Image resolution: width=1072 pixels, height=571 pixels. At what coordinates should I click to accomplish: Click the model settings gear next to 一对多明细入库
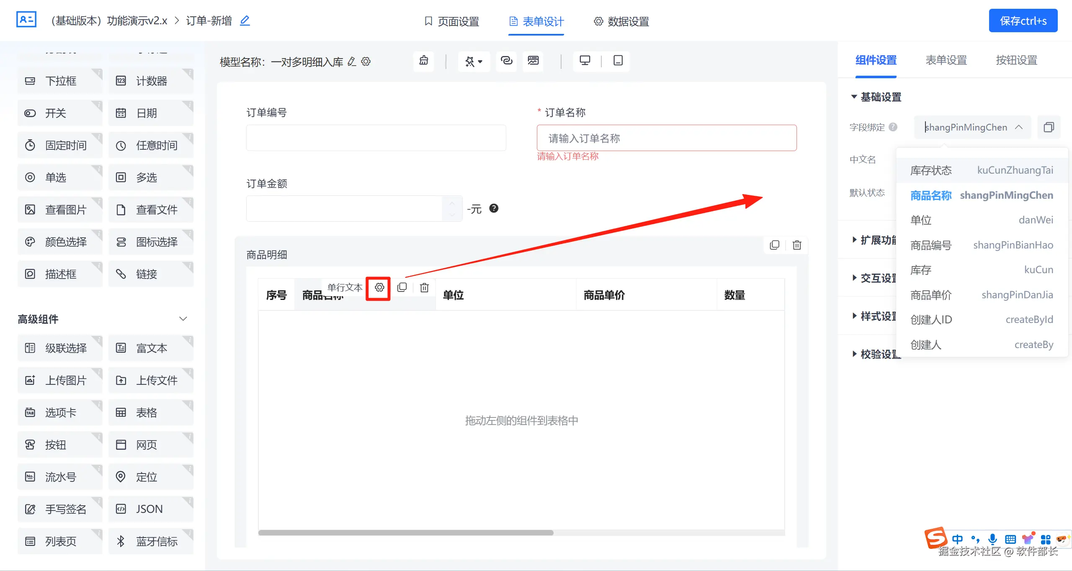[x=366, y=62]
